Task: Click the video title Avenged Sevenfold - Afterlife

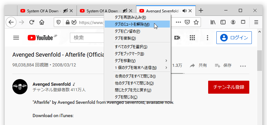Action: tap(58, 55)
